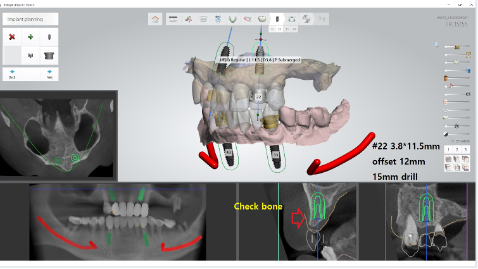Click red X delete implant icon
This screenshot has width=478, height=269.
pos(12,37)
